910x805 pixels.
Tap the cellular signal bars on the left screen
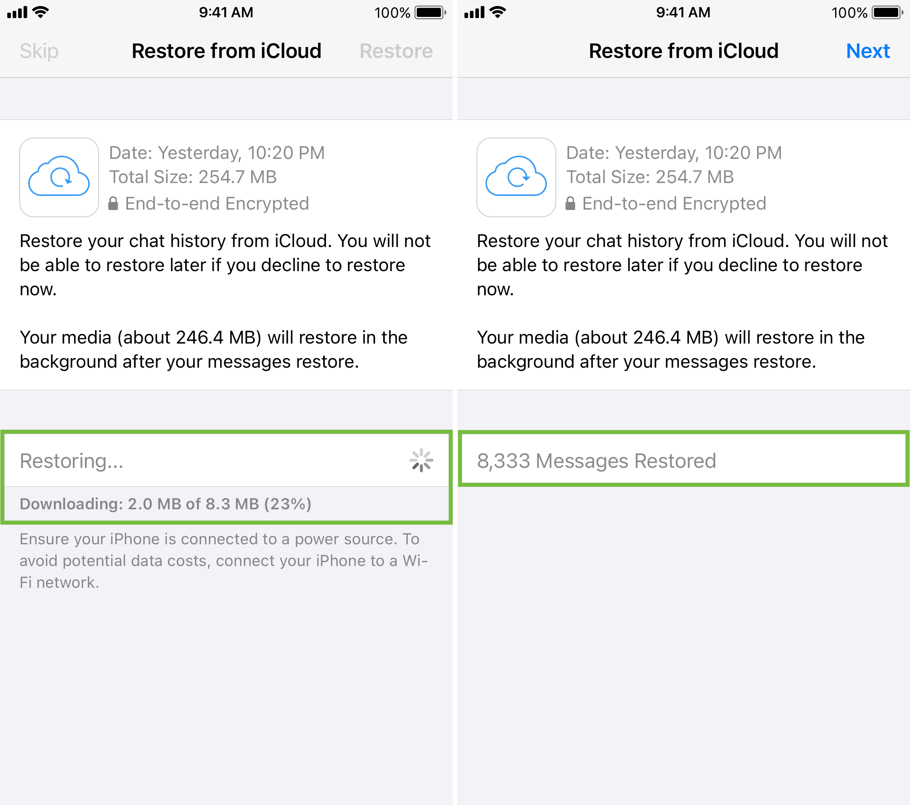tap(17, 12)
